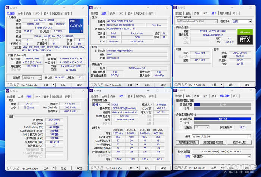Click grey reference bar under multi-thread score

223,122
